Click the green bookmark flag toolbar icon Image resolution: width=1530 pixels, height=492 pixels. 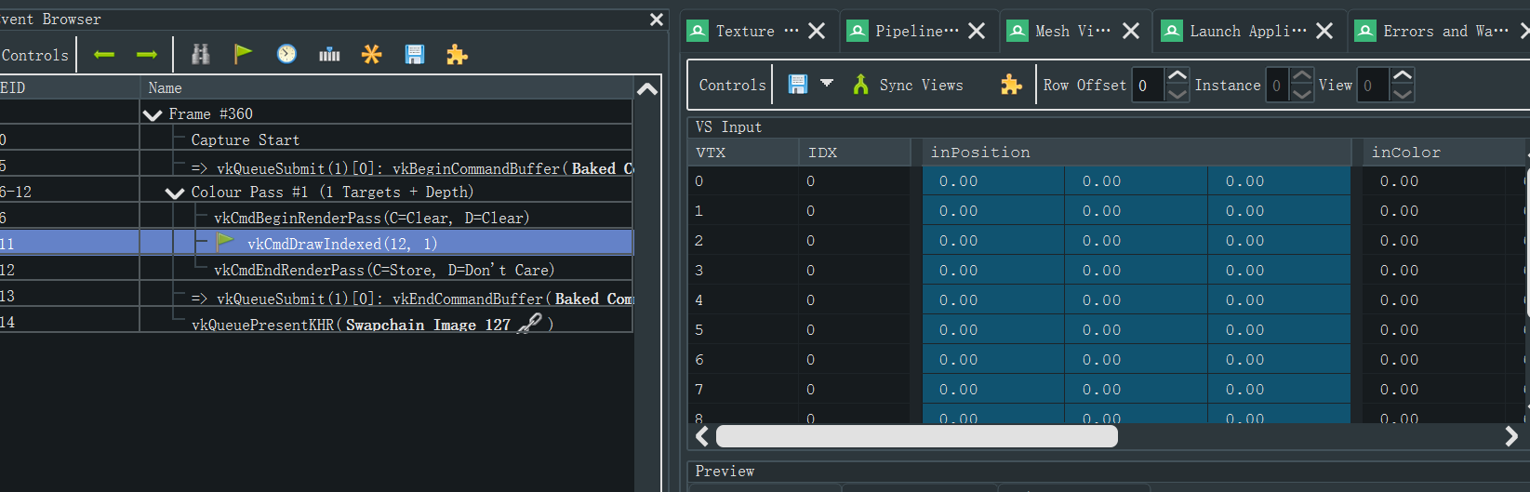[x=243, y=54]
